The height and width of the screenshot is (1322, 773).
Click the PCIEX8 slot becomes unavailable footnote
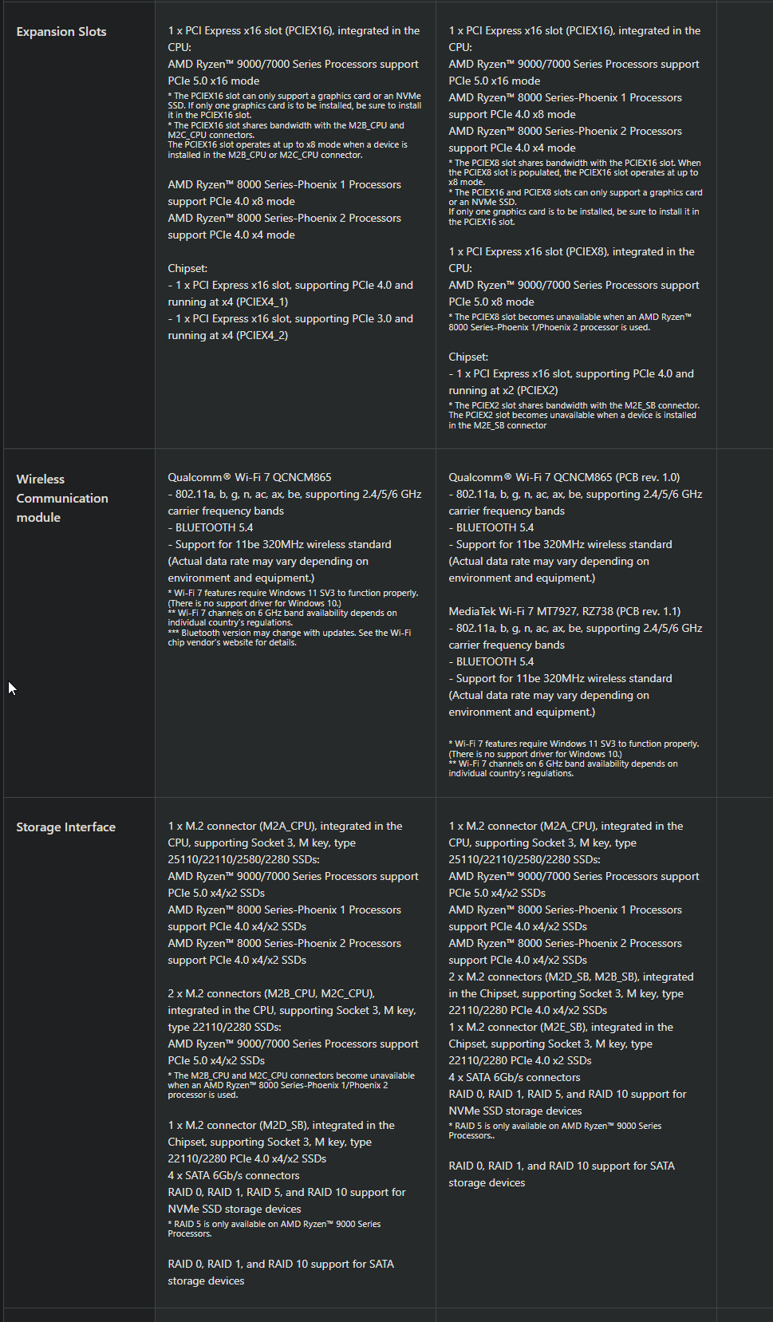coord(570,322)
